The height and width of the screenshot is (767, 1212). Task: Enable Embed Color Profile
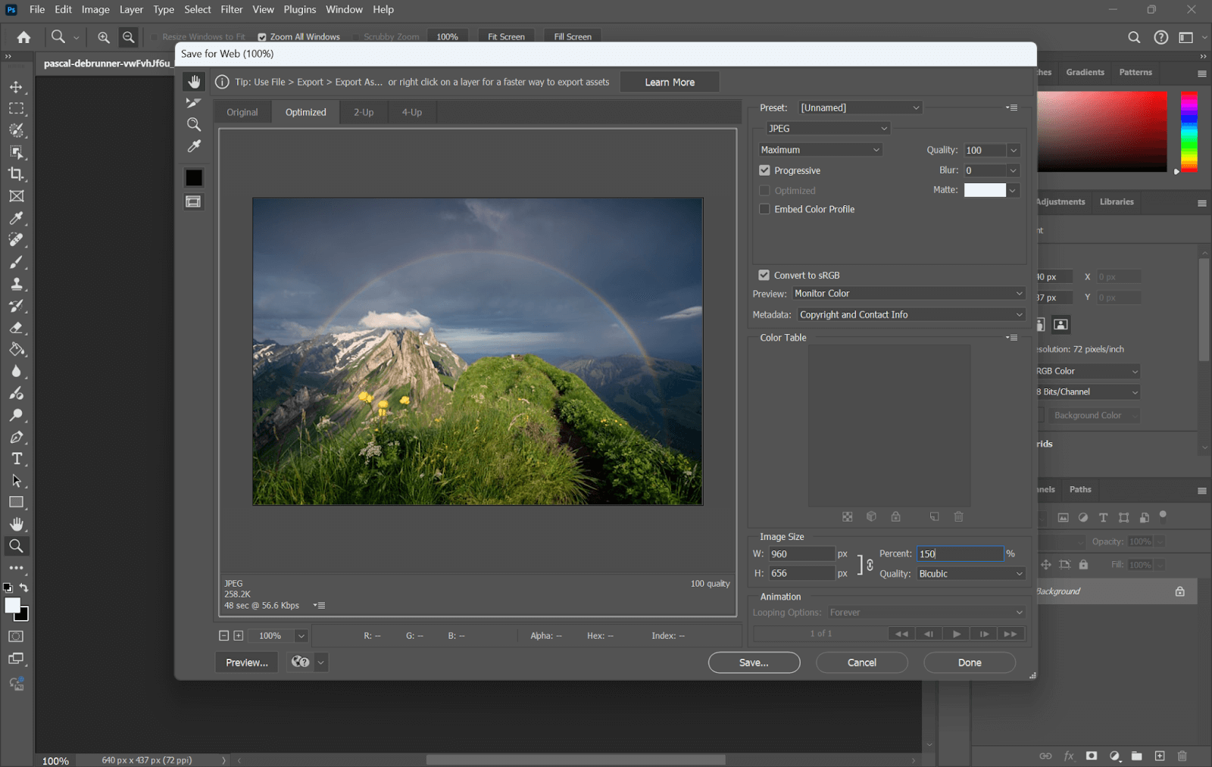[x=764, y=209]
